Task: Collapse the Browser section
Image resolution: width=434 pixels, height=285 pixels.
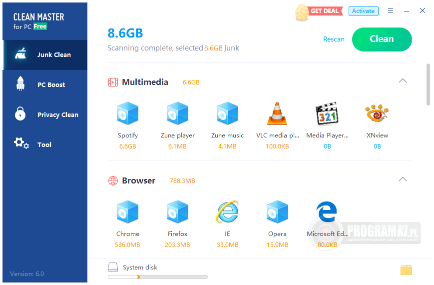Action: click(x=403, y=179)
